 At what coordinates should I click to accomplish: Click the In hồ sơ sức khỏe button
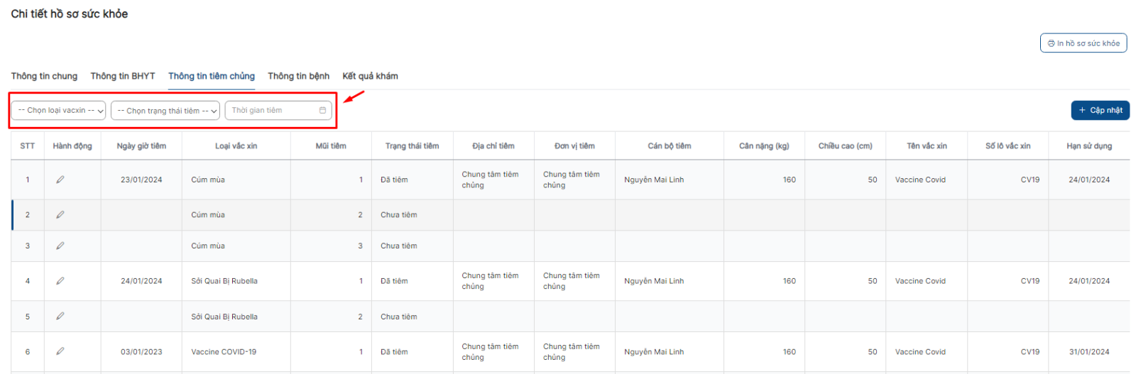(1083, 43)
